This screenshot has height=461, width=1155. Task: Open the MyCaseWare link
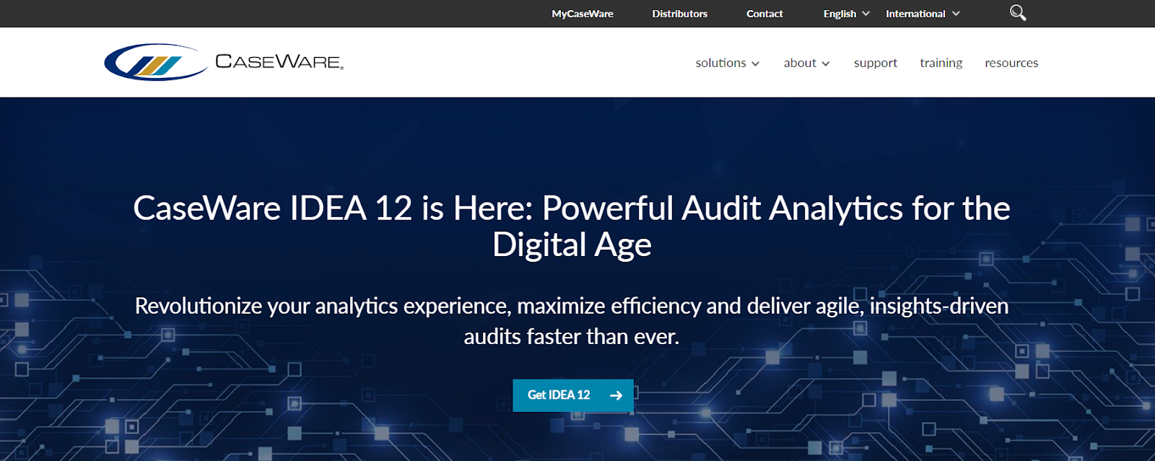[583, 14]
